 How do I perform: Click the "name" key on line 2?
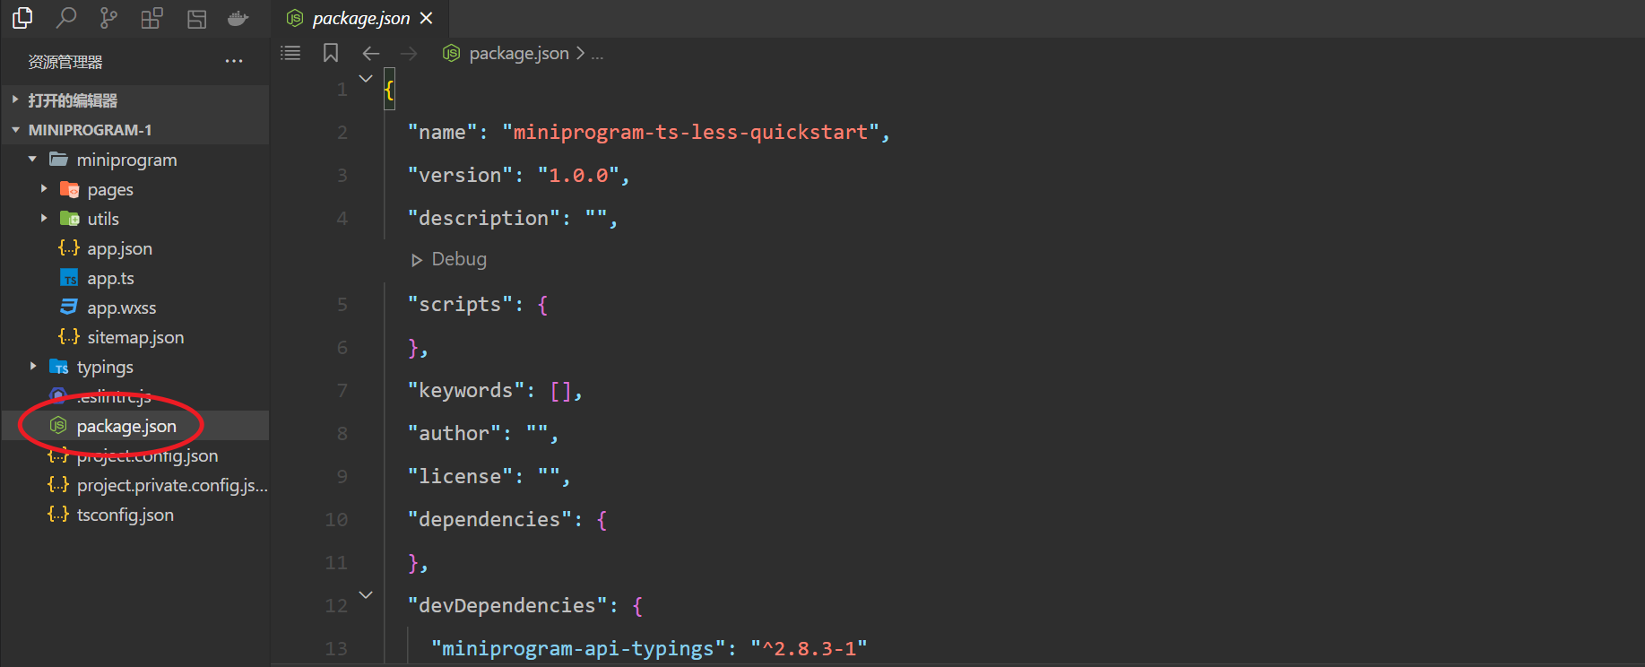[x=443, y=132]
